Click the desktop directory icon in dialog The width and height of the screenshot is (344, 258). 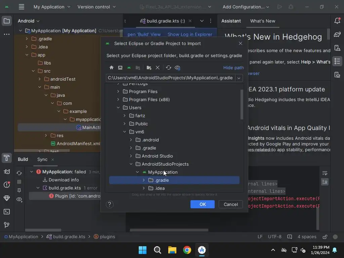click(x=120, y=68)
